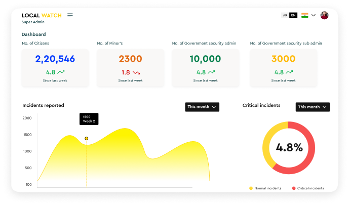Switch language to AR
349x205 pixels.
[285, 15]
